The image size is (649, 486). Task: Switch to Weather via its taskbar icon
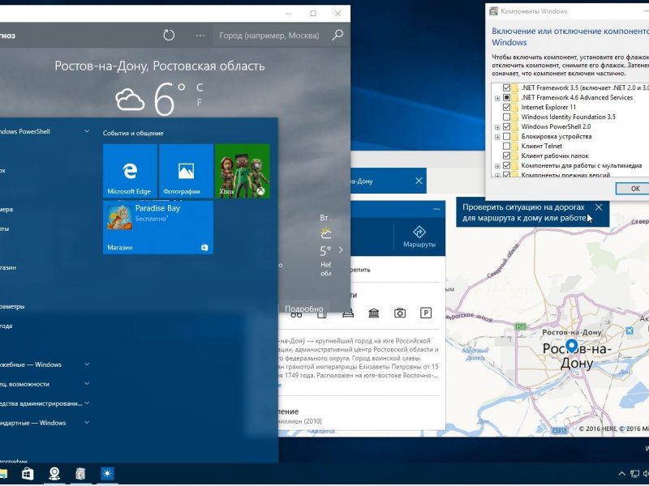click(107, 474)
